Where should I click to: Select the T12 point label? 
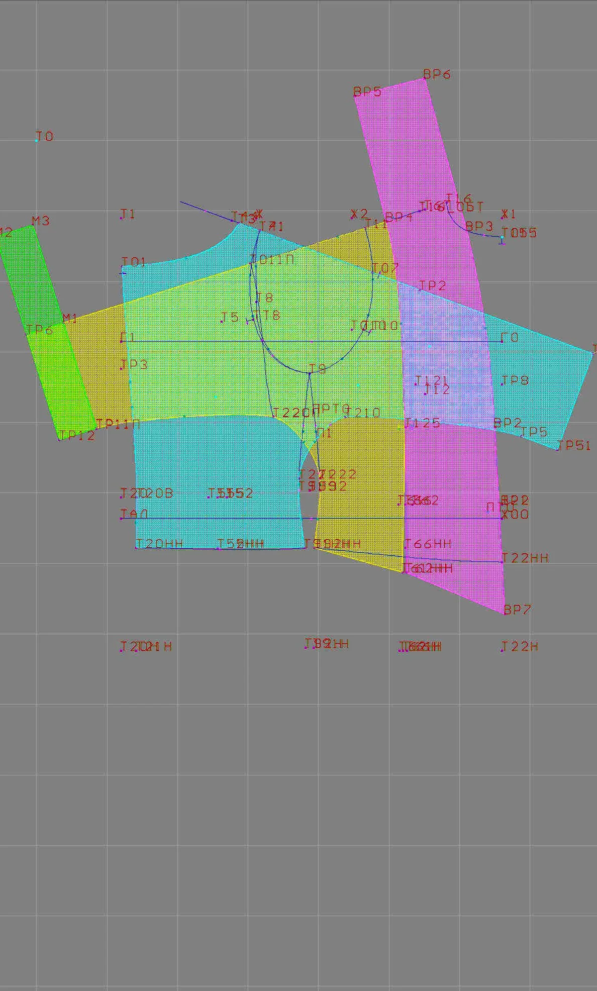(437, 389)
